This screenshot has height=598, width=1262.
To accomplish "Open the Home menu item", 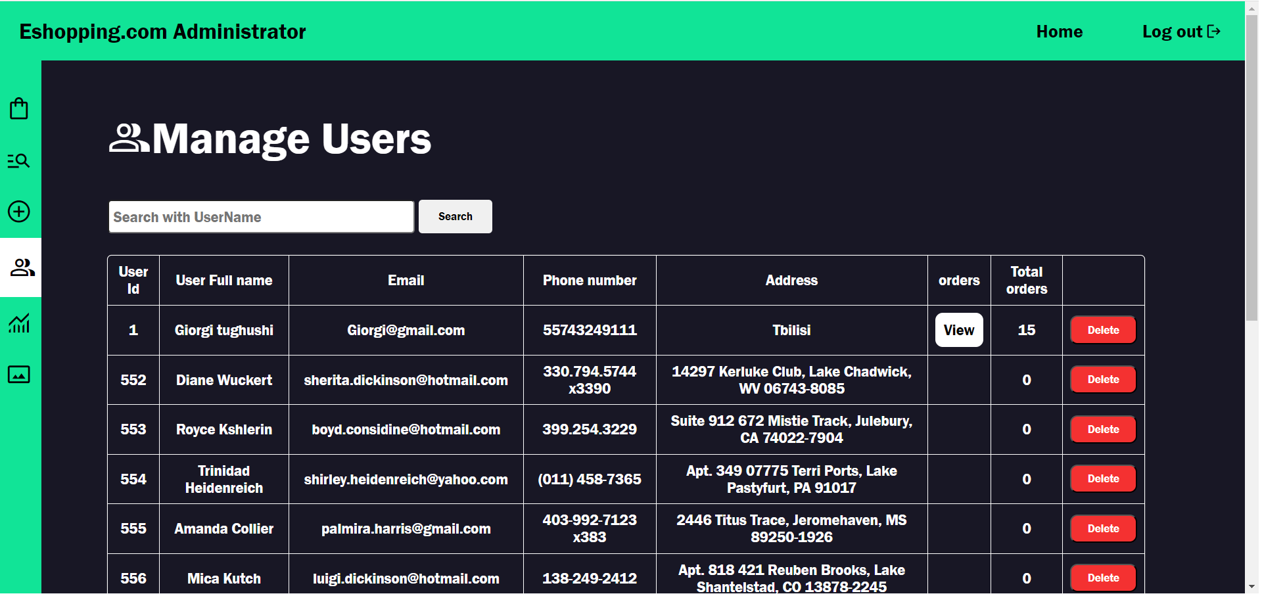I will (1059, 31).
